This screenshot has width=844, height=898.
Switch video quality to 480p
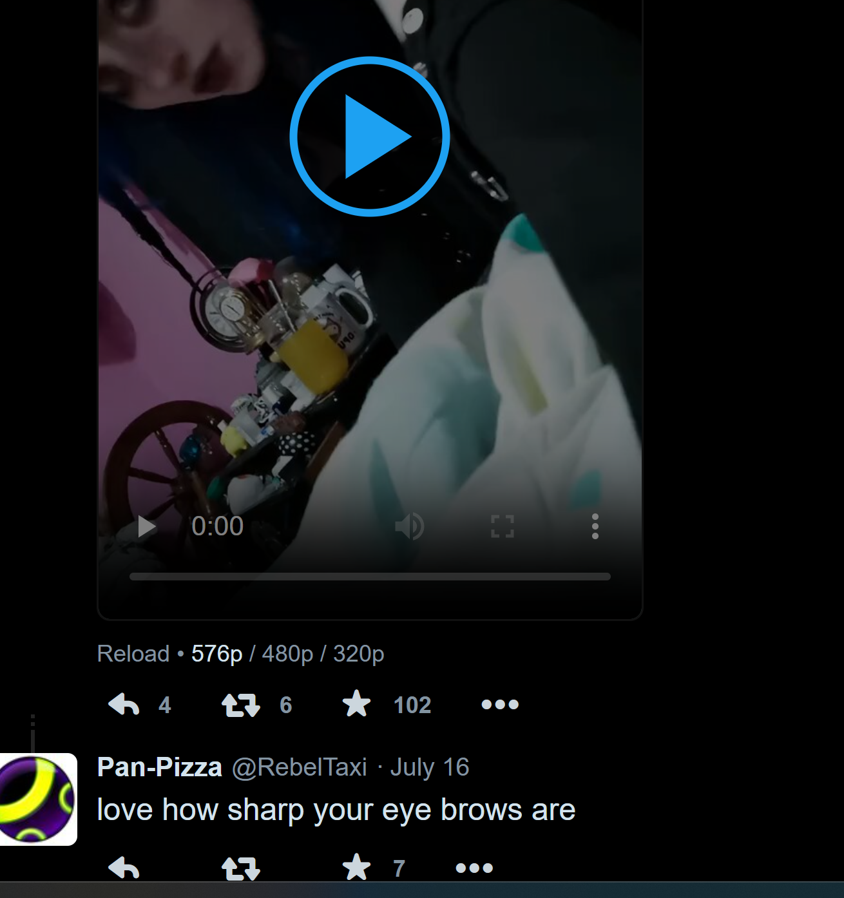(x=287, y=654)
